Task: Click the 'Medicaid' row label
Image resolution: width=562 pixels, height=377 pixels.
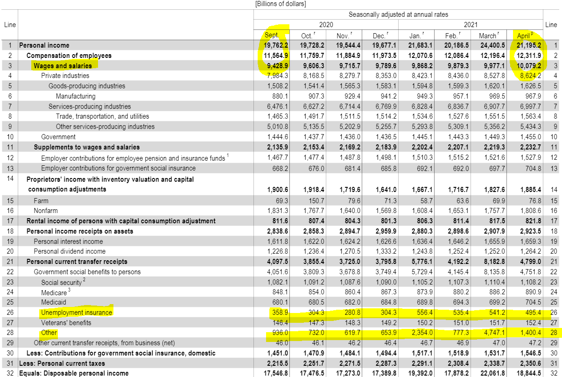Action: tap(54, 302)
